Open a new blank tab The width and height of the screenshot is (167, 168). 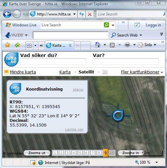pos(85,45)
